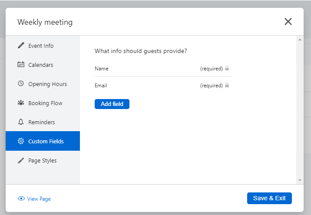Click the pencil icon beside Event Info
This screenshot has height=215, width=311.
[21, 46]
